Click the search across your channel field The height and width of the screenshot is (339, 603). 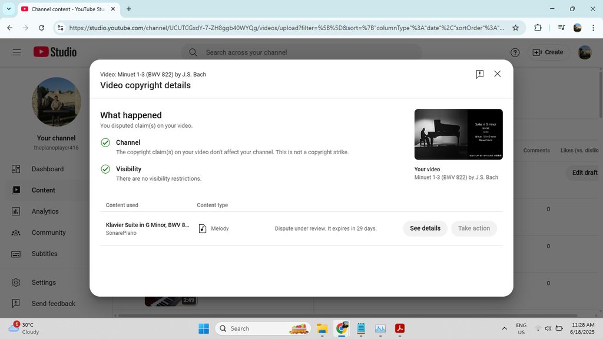click(306, 52)
